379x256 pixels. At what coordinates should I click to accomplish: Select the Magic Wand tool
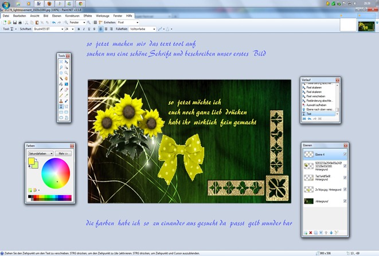point(61,78)
